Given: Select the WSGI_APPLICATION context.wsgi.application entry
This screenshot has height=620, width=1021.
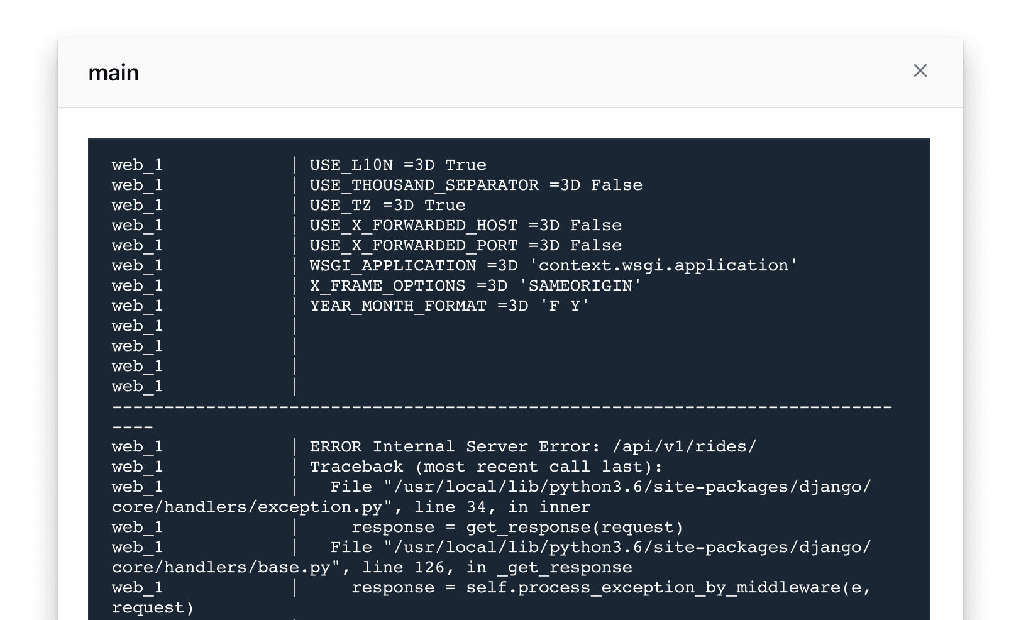Looking at the screenshot, I should click(552, 265).
